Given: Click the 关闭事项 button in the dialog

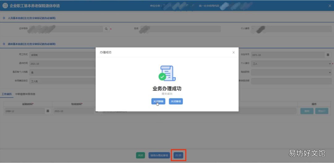Looking at the screenshot, I should [x=176, y=101].
